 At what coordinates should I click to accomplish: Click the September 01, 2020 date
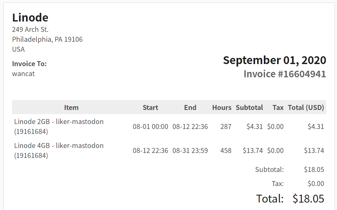click(x=275, y=60)
